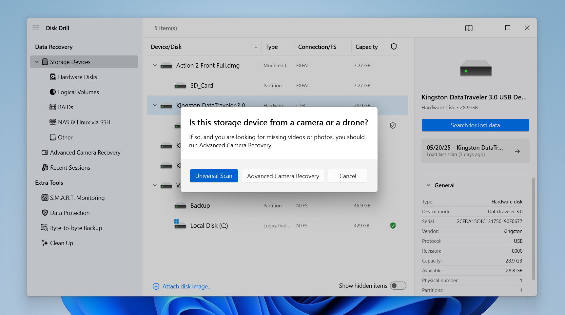Click the Logical Volumes pie icon
Image resolution: width=565 pixels, height=315 pixels.
(x=53, y=92)
